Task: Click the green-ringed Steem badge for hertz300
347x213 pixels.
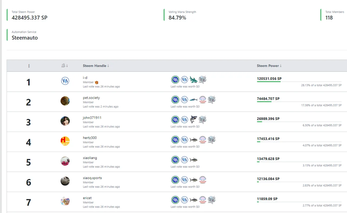Action: 175,140
